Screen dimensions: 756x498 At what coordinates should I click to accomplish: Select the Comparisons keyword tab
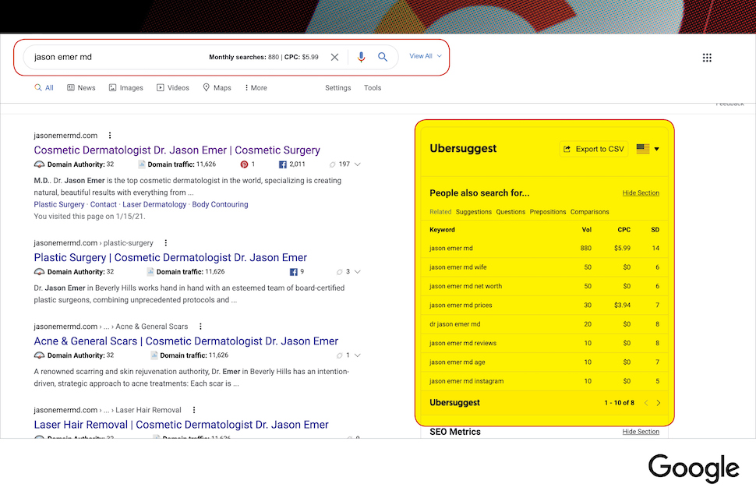(590, 212)
